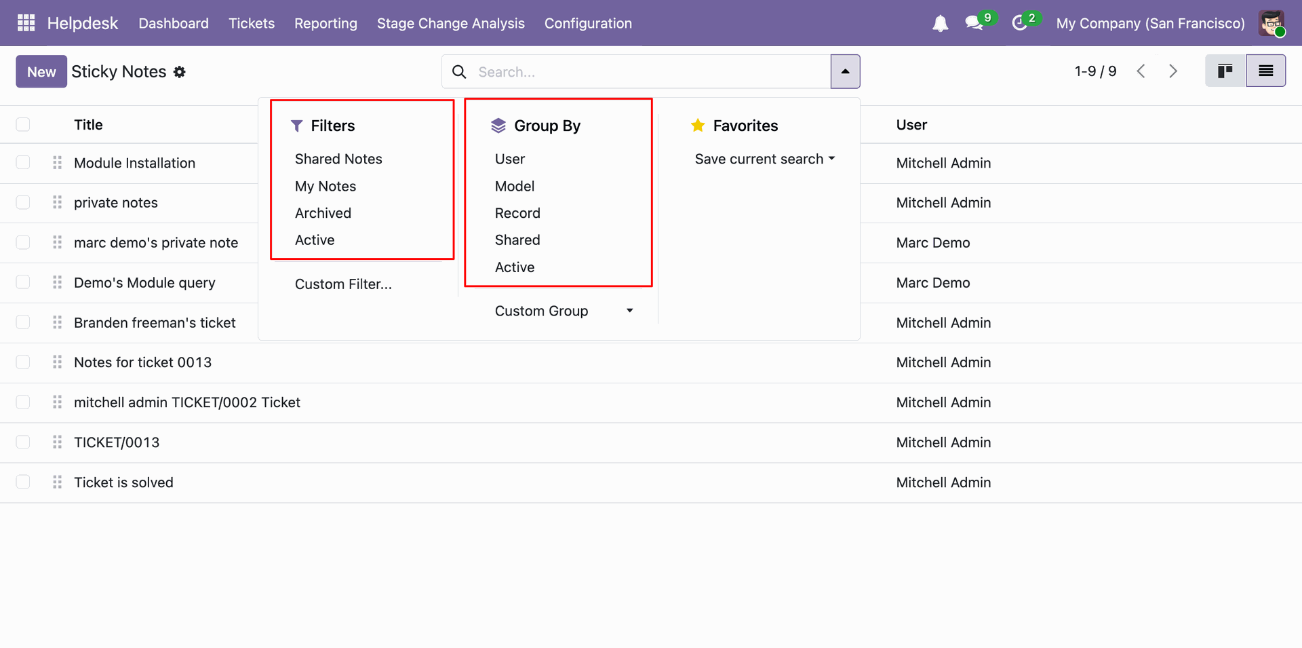Switch to list view
Screen dimensions: 1302x648
point(1265,71)
